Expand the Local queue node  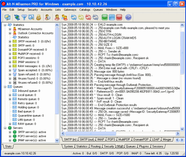click(x=10, y=95)
